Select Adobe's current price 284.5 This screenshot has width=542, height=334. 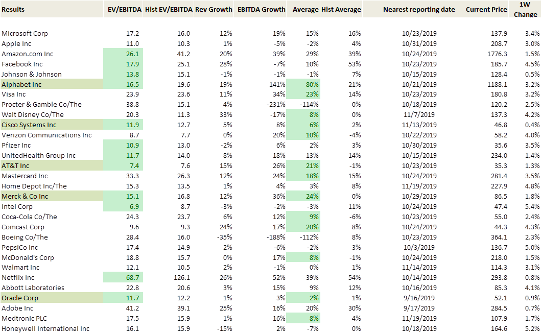tap(499, 308)
